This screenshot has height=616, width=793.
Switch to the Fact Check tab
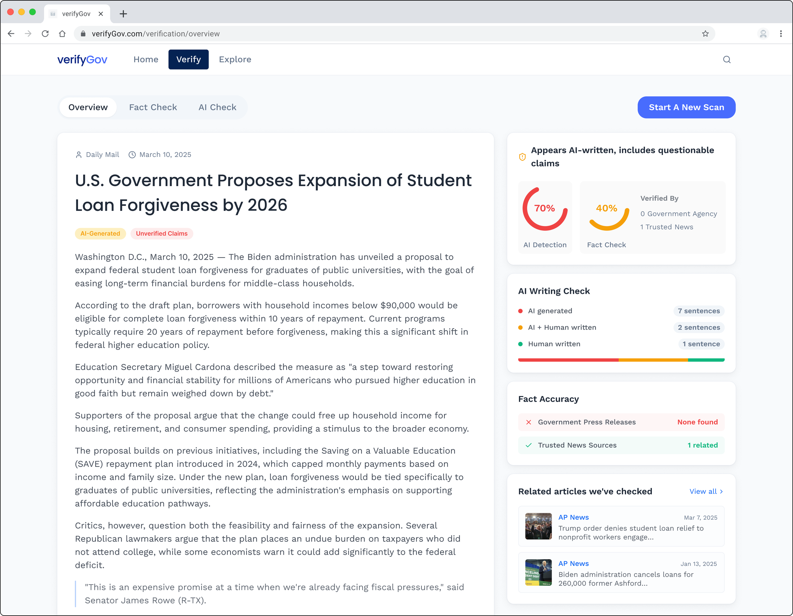tap(153, 107)
